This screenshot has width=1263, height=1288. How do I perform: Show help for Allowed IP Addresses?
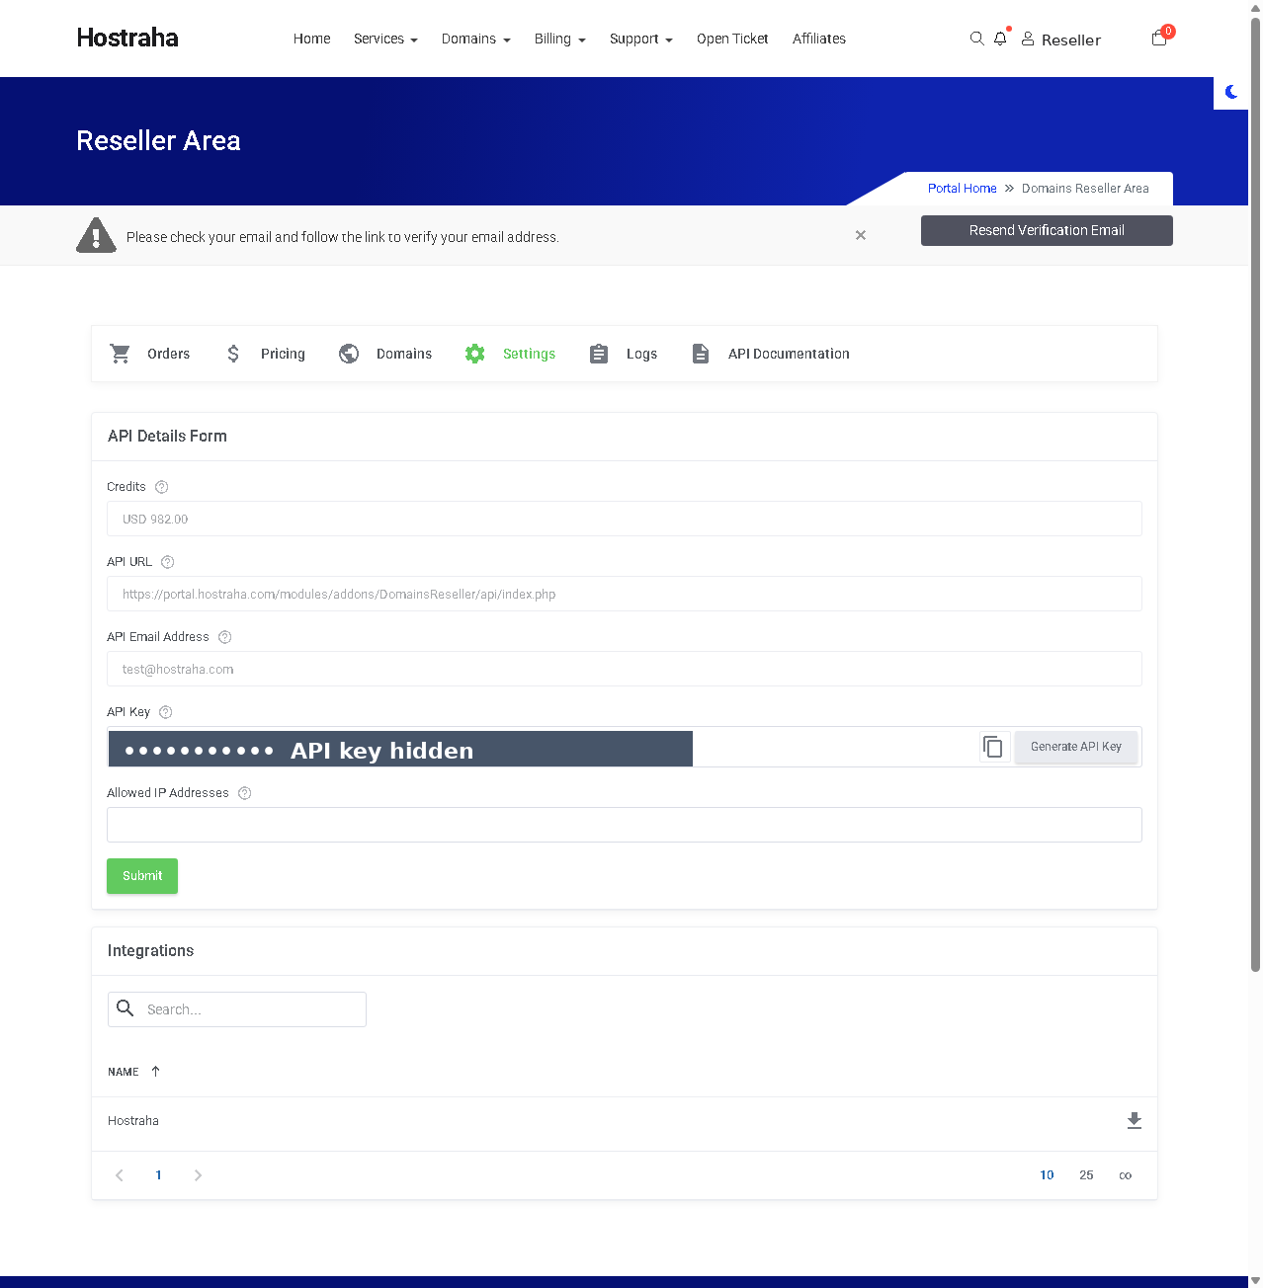pos(245,793)
